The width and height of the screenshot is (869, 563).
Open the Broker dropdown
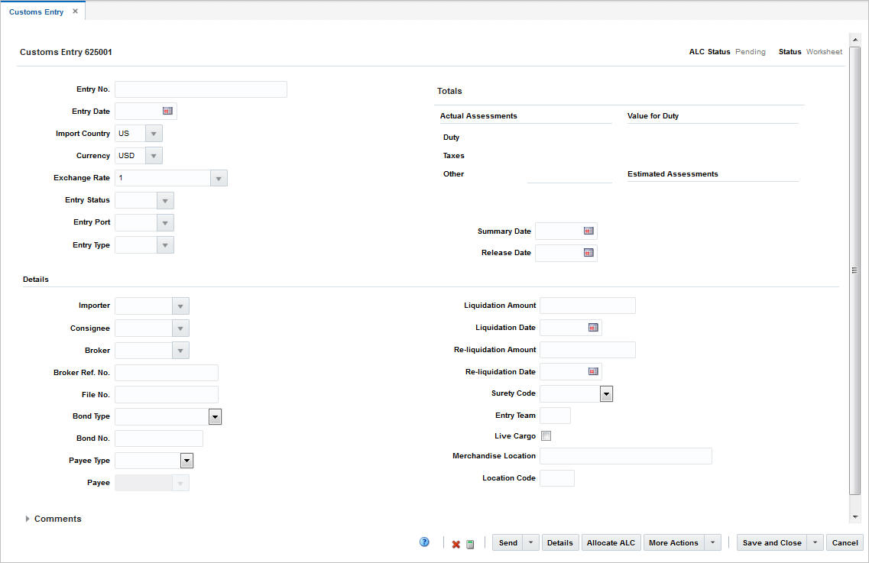tap(180, 350)
